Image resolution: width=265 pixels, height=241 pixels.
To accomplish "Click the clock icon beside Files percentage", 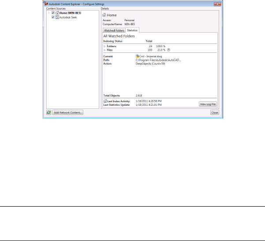I will click(168, 50).
